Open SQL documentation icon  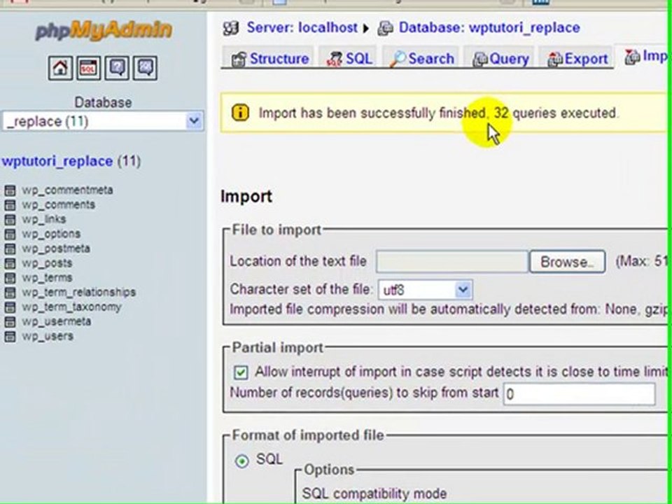146,68
